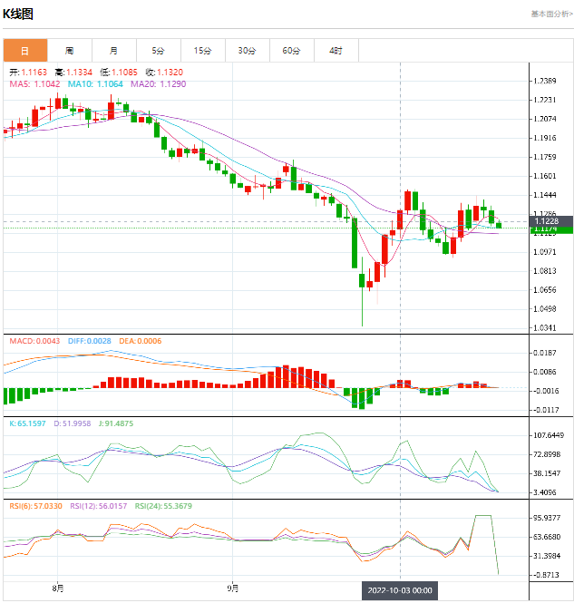Click the RSI(12): 56.0157 label
This screenshot has width=574, height=603.
(99, 506)
